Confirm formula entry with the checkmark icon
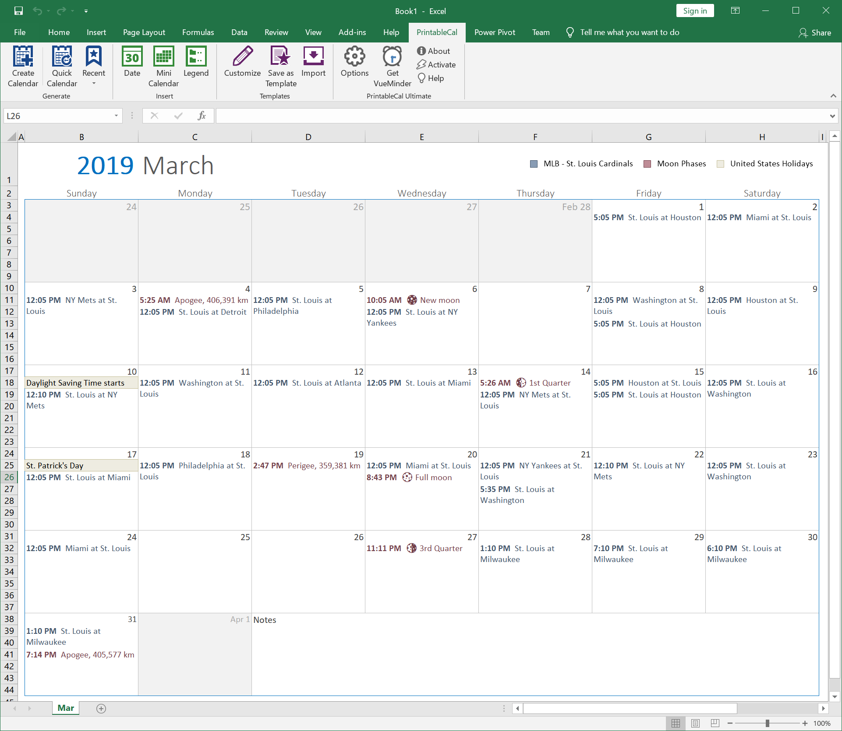 (x=178, y=116)
